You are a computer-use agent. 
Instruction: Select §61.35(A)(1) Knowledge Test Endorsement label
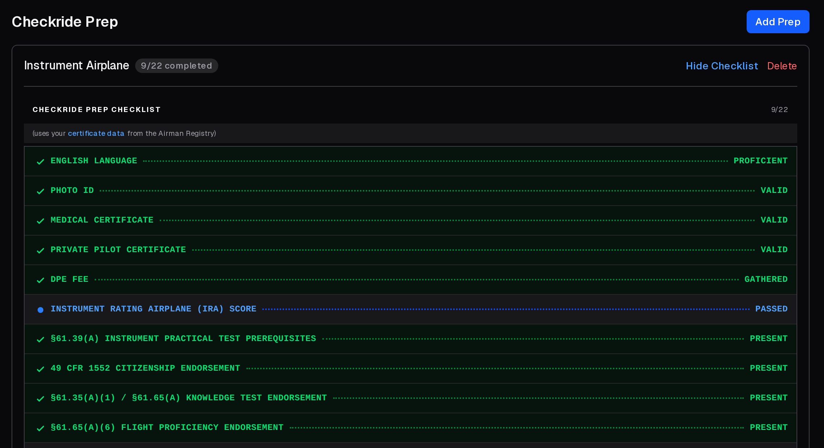pyautogui.click(x=189, y=398)
